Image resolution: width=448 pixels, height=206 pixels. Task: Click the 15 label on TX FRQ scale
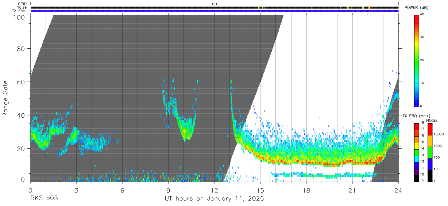pyautogui.click(x=422, y=142)
